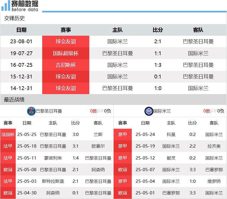Click the 1:0 score on 25-05-04
Screen dimensions: 227x199
point(193,181)
